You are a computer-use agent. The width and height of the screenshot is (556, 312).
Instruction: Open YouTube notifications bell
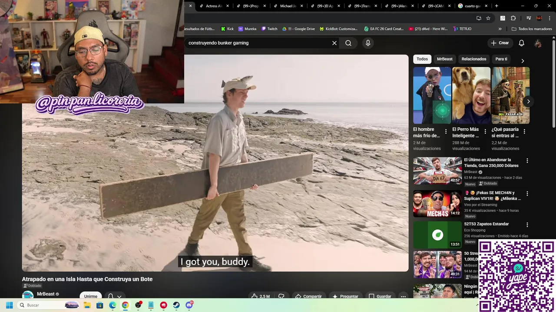pos(521,43)
